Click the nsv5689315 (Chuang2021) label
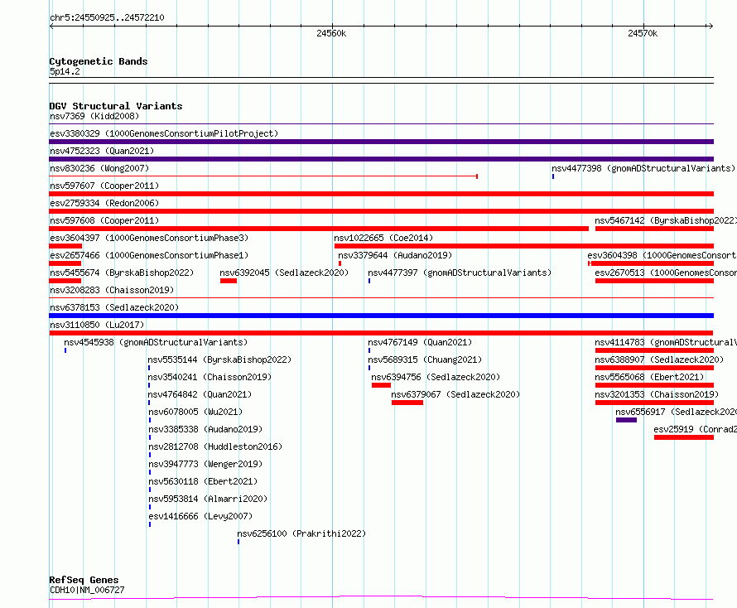This screenshot has width=737, height=608. click(425, 359)
